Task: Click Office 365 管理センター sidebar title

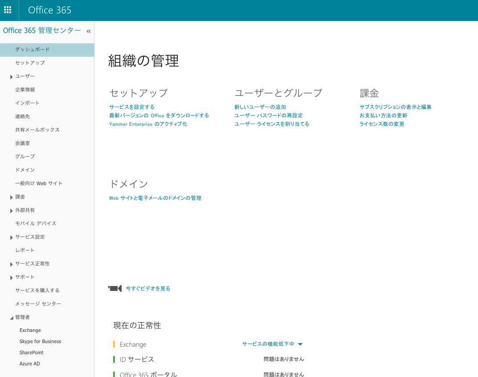Action: (42, 30)
